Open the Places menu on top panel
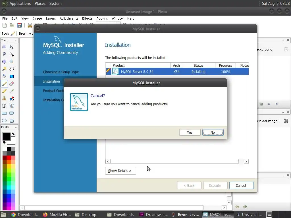This screenshot has height=218, width=291. click(x=40, y=3)
